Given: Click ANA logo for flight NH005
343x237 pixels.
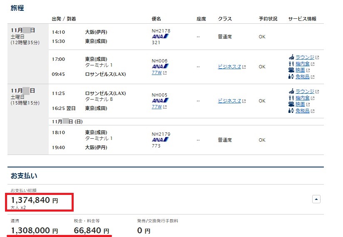Looking at the screenshot, I should 160,100.
